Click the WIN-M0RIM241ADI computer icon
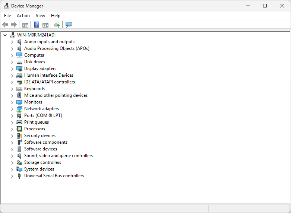This screenshot has width=291, height=213. click(12, 35)
